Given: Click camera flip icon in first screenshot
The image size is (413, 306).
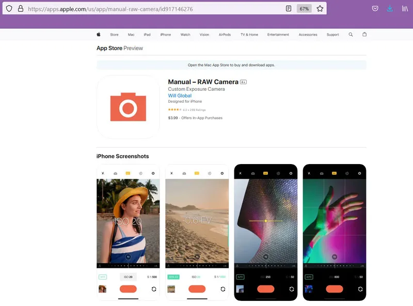Looking at the screenshot, I should (x=154, y=289).
